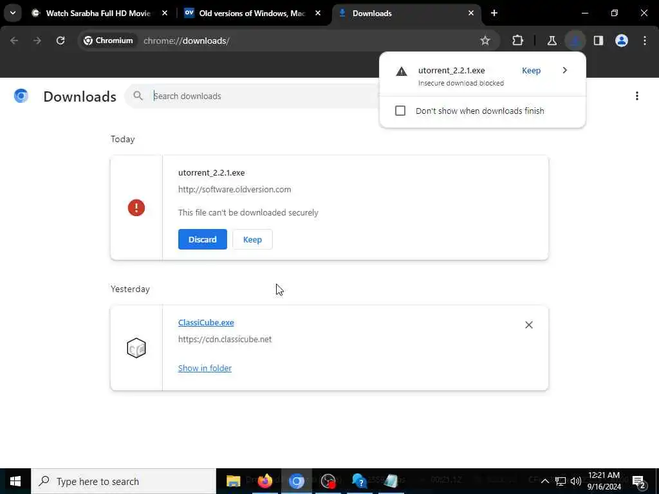The width and height of the screenshot is (659, 494).
Task: Bookmark this page with the star icon
Action: (485, 41)
